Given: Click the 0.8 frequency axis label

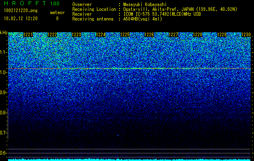Looking at the screenshot, I should pos(3,113).
